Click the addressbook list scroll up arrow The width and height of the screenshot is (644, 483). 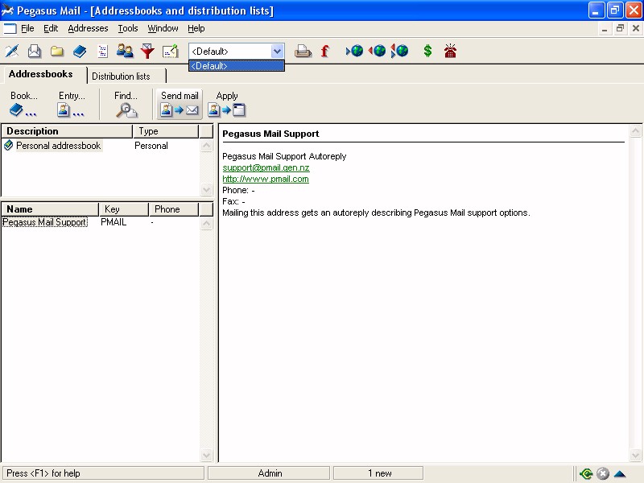tap(207, 146)
